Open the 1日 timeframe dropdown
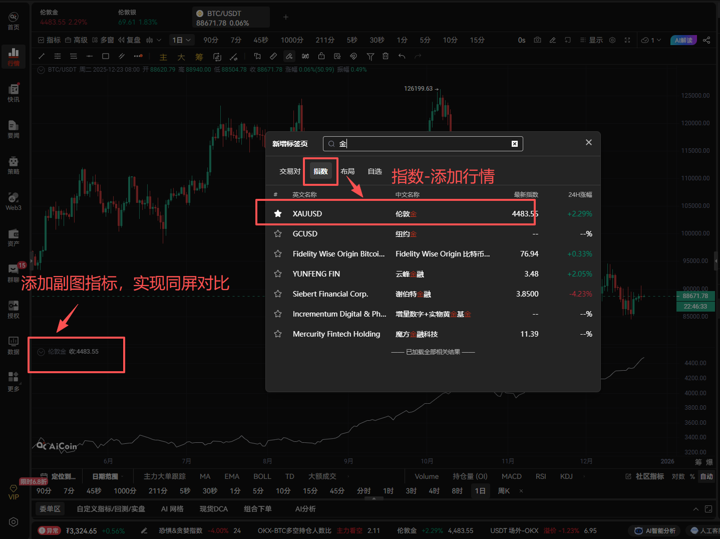 181,40
